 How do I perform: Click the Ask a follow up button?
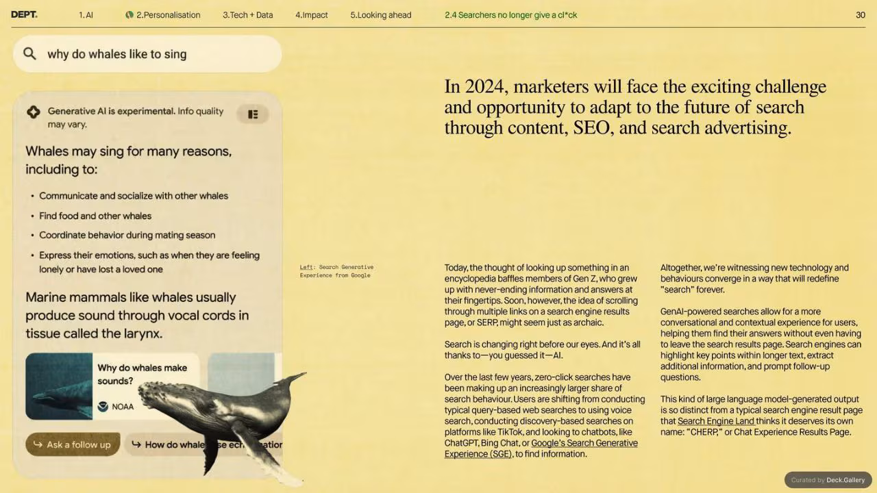(73, 444)
